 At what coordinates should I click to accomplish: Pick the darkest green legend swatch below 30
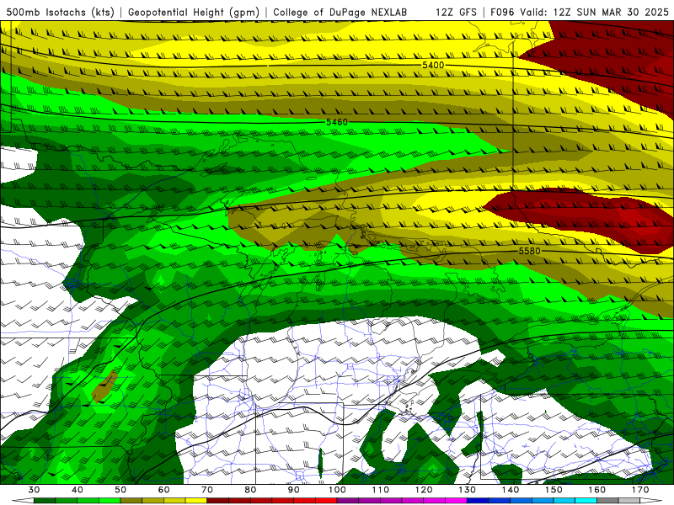pos(45,501)
